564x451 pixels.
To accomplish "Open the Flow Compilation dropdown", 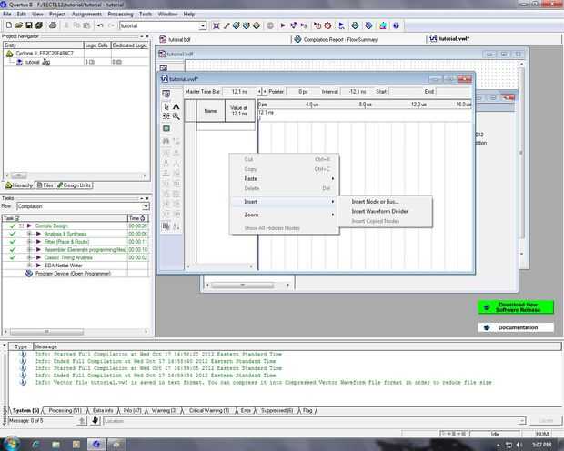I will pos(144,206).
